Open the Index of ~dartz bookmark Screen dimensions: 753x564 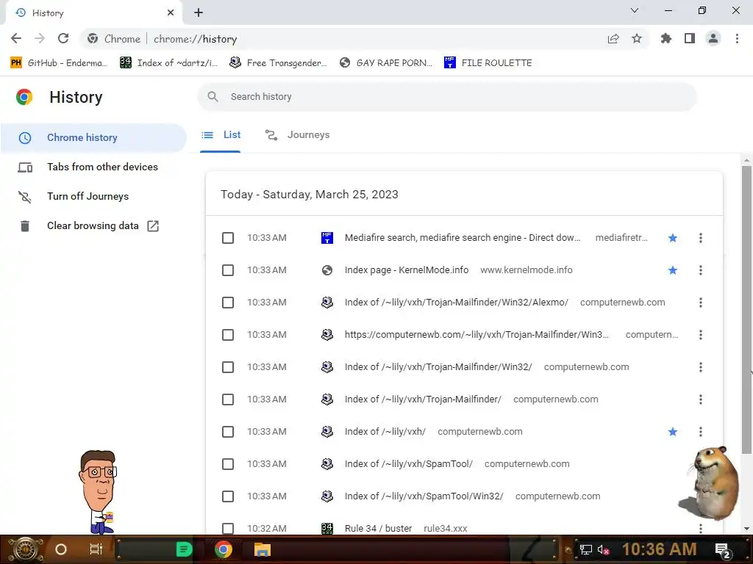click(x=168, y=63)
